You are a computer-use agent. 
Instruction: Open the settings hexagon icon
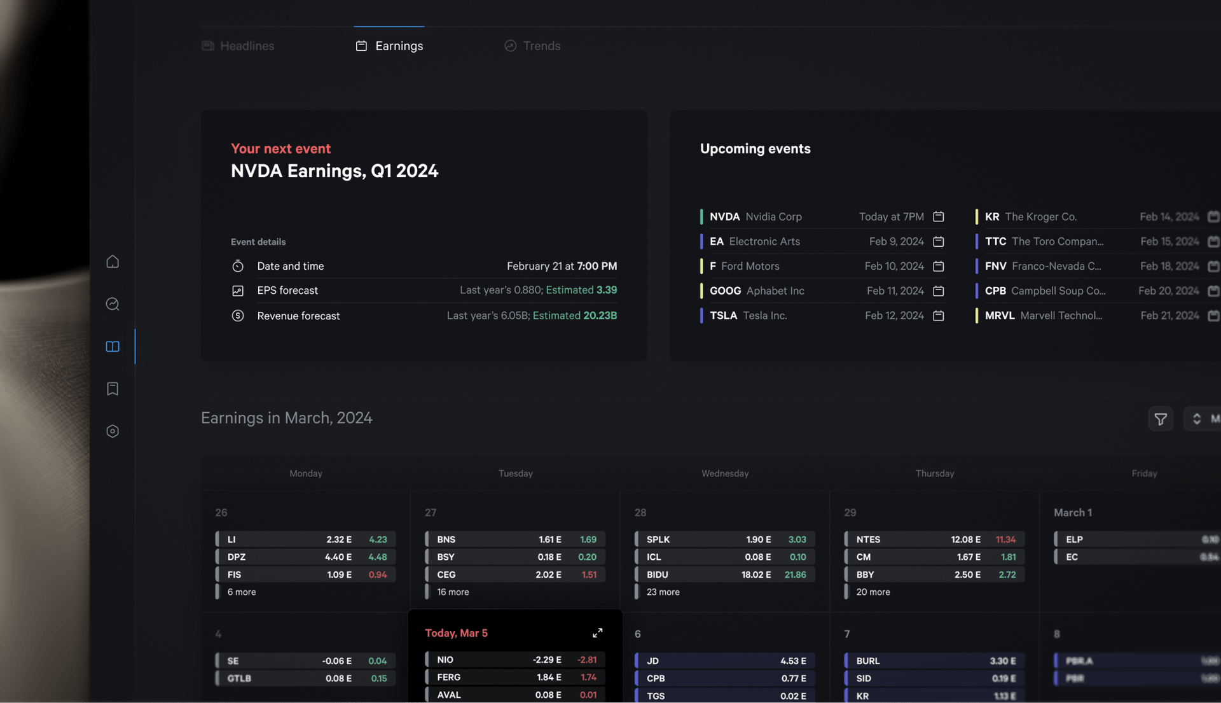click(x=113, y=431)
